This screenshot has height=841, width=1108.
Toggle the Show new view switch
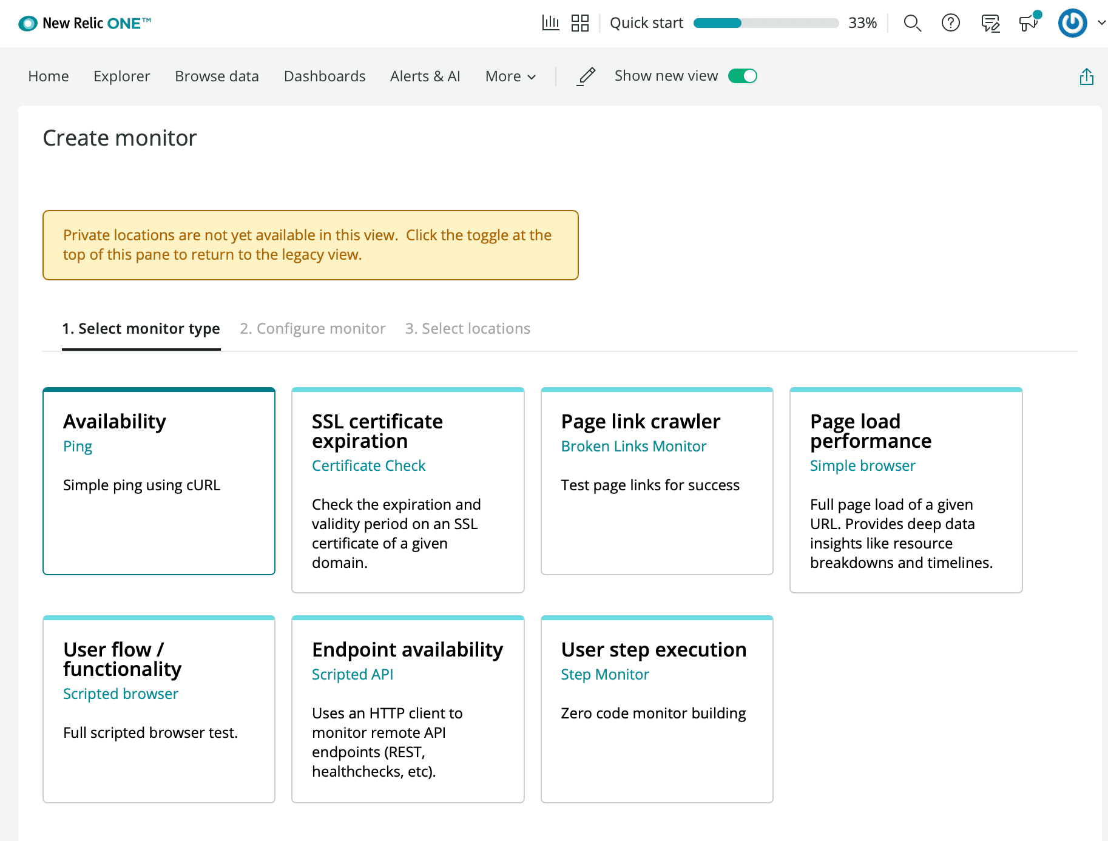[x=743, y=76]
